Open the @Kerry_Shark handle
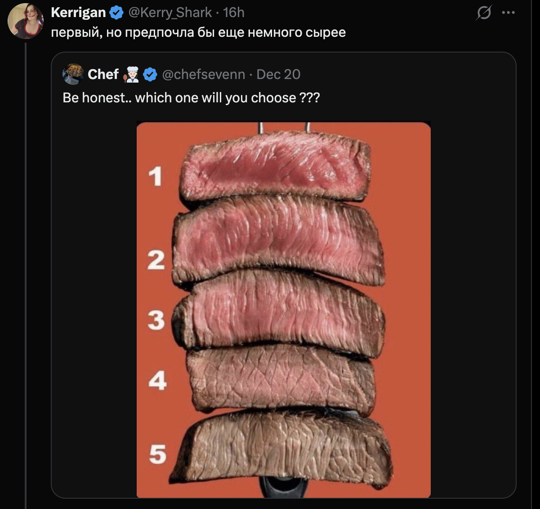Image resolution: width=540 pixels, height=509 pixels. [x=170, y=13]
